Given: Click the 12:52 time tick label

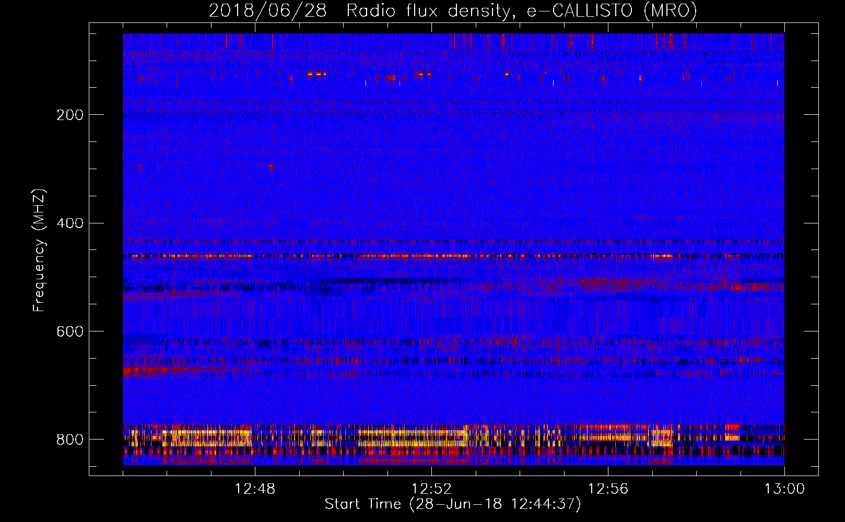Looking at the screenshot, I should [x=431, y=489].
